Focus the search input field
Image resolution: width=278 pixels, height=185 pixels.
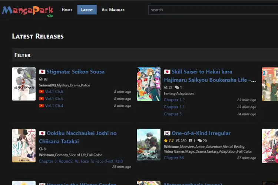coord(213,10)
